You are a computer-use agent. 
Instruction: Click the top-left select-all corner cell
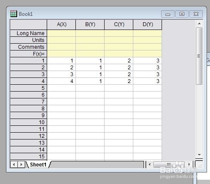coord(29,25)
